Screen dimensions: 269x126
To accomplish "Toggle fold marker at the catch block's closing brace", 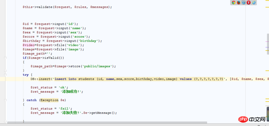I will coord(5,121).
